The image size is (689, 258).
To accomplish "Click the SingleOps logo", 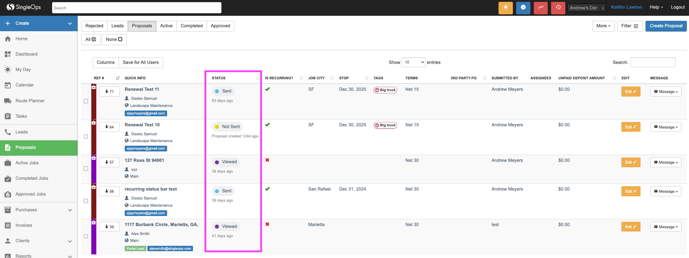I will coord(24,7).
